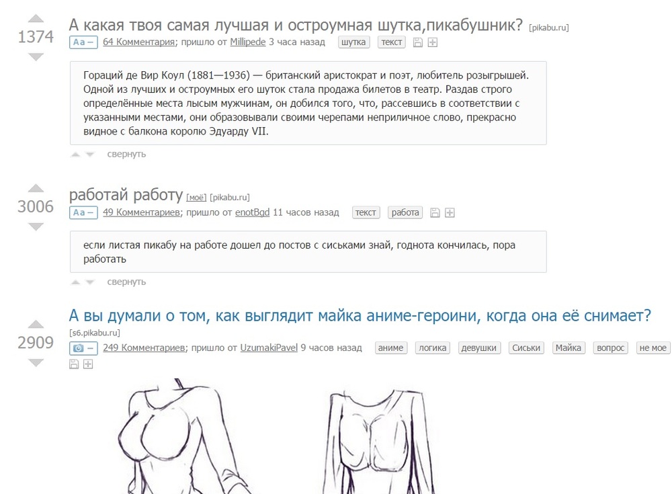This screenshot has width=672, height=494.
Task: Upvote the "работай работу" post
Action: [x=36, y=188]
